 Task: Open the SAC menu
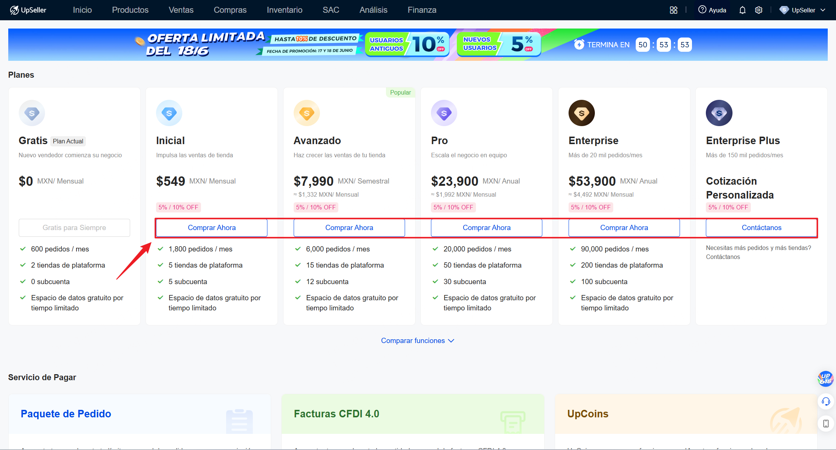[331, 10]
